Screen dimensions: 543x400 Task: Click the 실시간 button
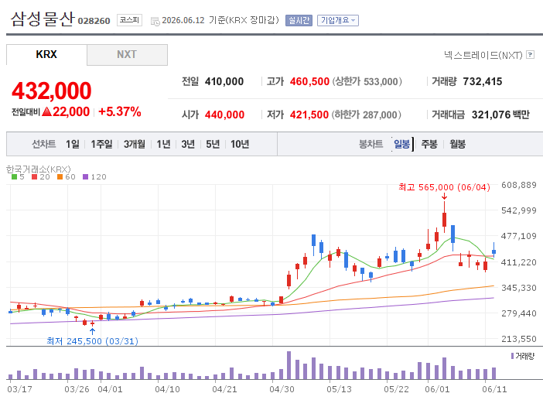click(x=299, y=20)
